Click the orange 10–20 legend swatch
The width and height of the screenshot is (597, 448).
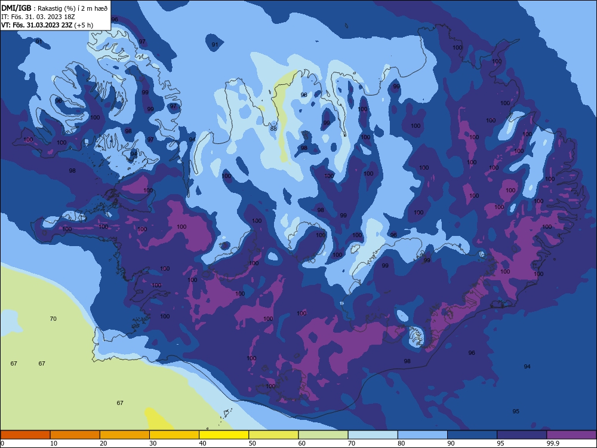pyautogui.click(x=75, y=435)
